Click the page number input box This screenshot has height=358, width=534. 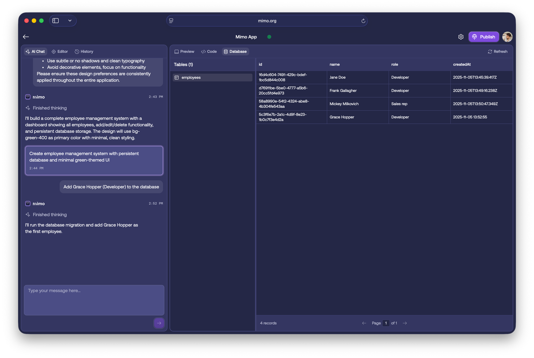pyautogui.click(x=386, y=323)
